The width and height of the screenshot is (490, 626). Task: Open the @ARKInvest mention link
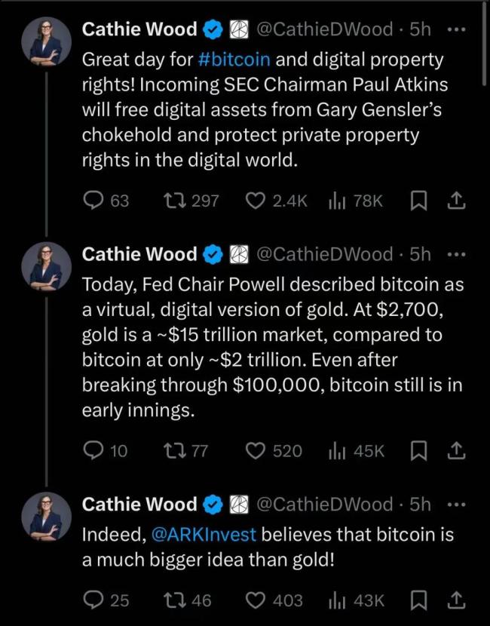click(204, 534)
